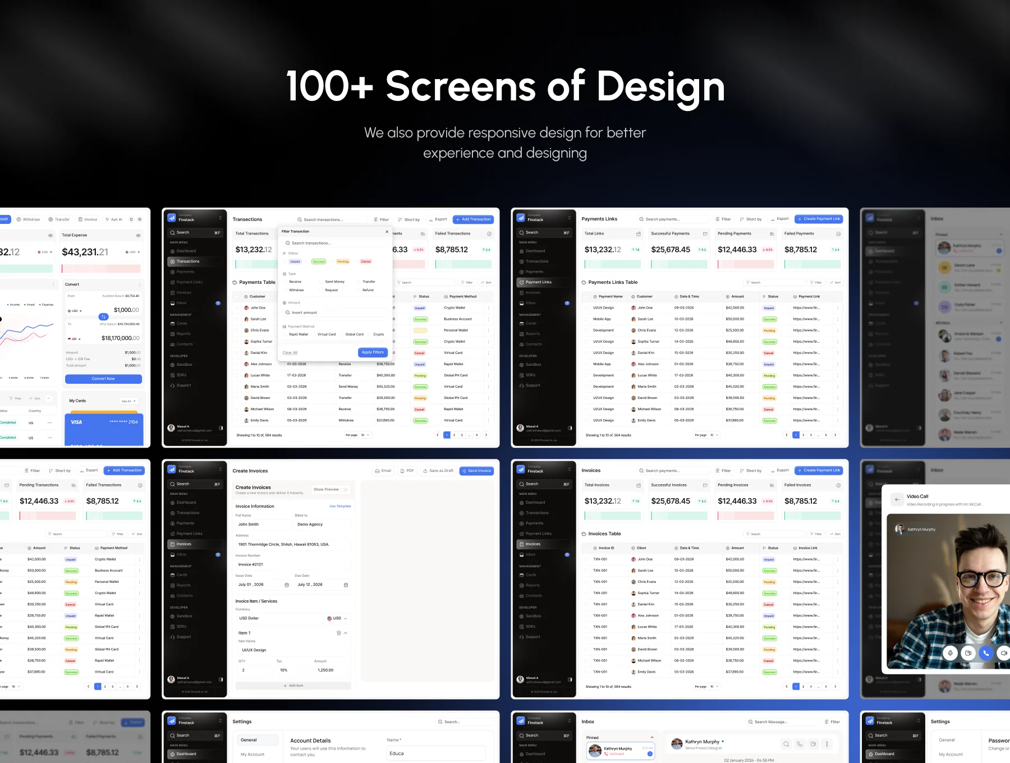The width and height of the screenshot is (1010, 763).
Task: Open Short by in Transections header
Action: [x=408, y=219]
